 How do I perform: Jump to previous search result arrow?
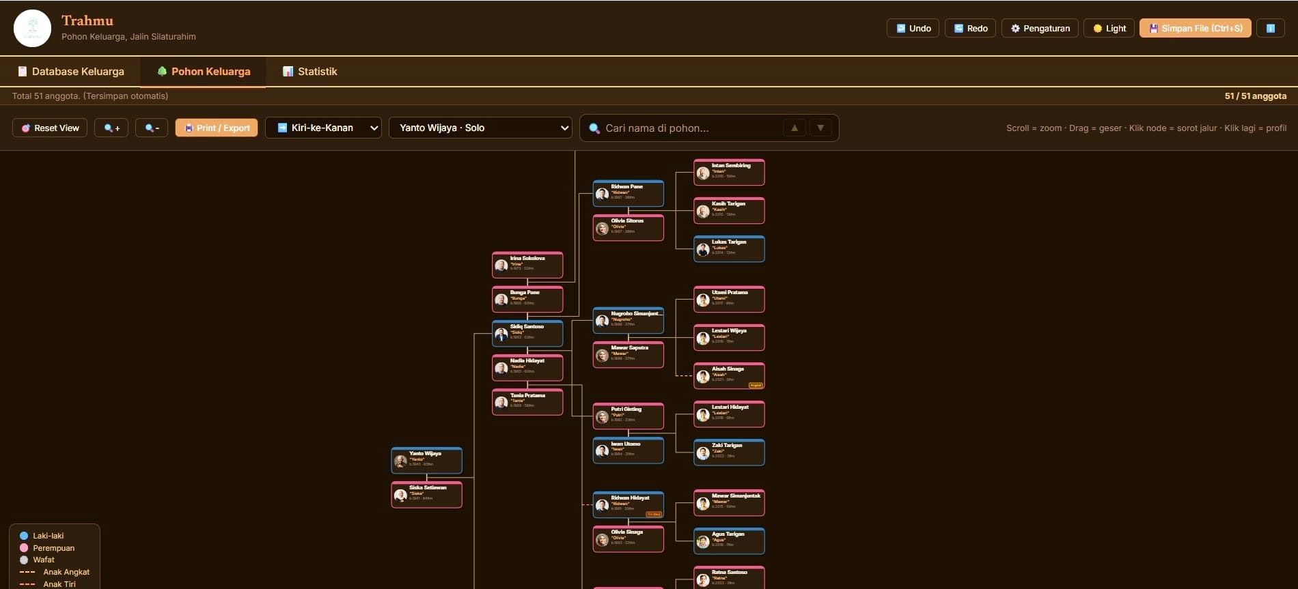(x=794, y=128)
